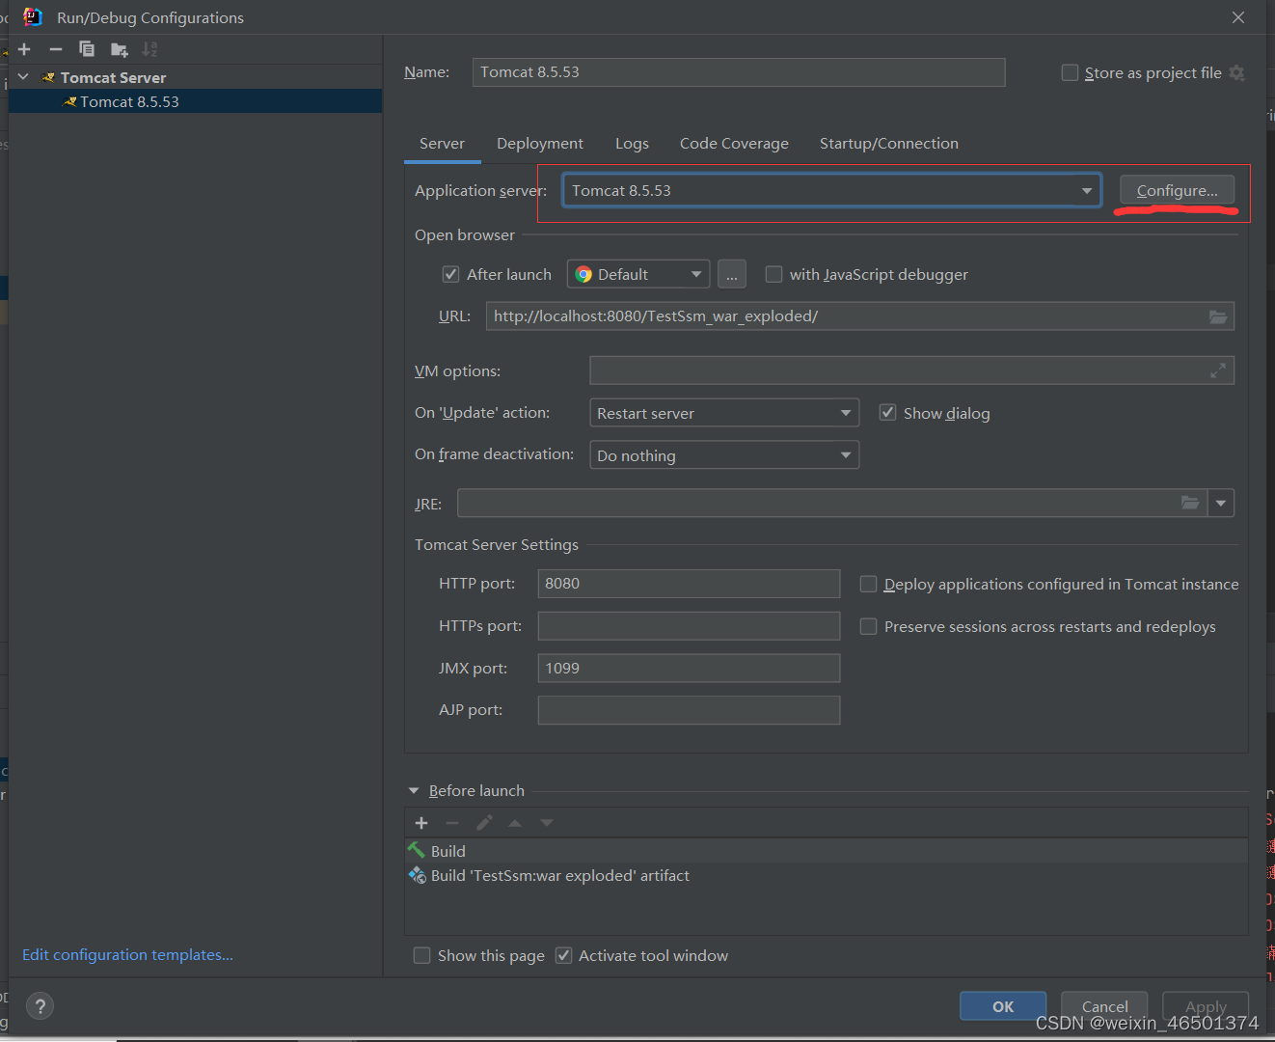This screenshot has width=1275, height=1042.
Task: Close the Run/Debug Configurations dialog
Action: tap(1238, 17)
